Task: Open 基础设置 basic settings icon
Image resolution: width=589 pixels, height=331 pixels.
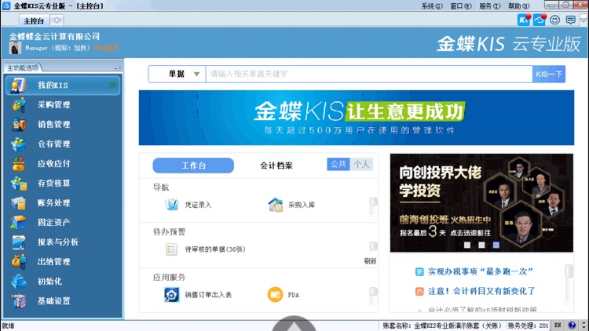Action: [x=18, y=300]
